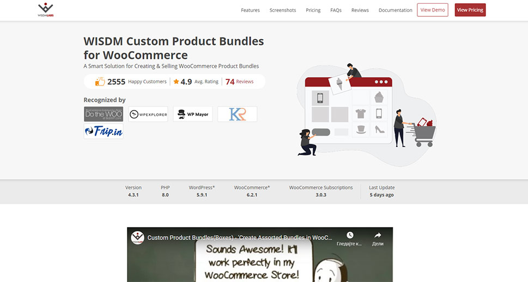Open the 74 Reviews link

click(239, 82)
